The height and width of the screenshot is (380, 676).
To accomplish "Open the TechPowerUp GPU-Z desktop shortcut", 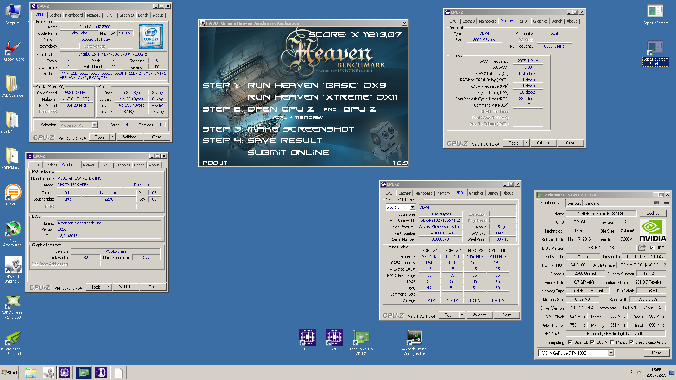I will click(361, 343).
